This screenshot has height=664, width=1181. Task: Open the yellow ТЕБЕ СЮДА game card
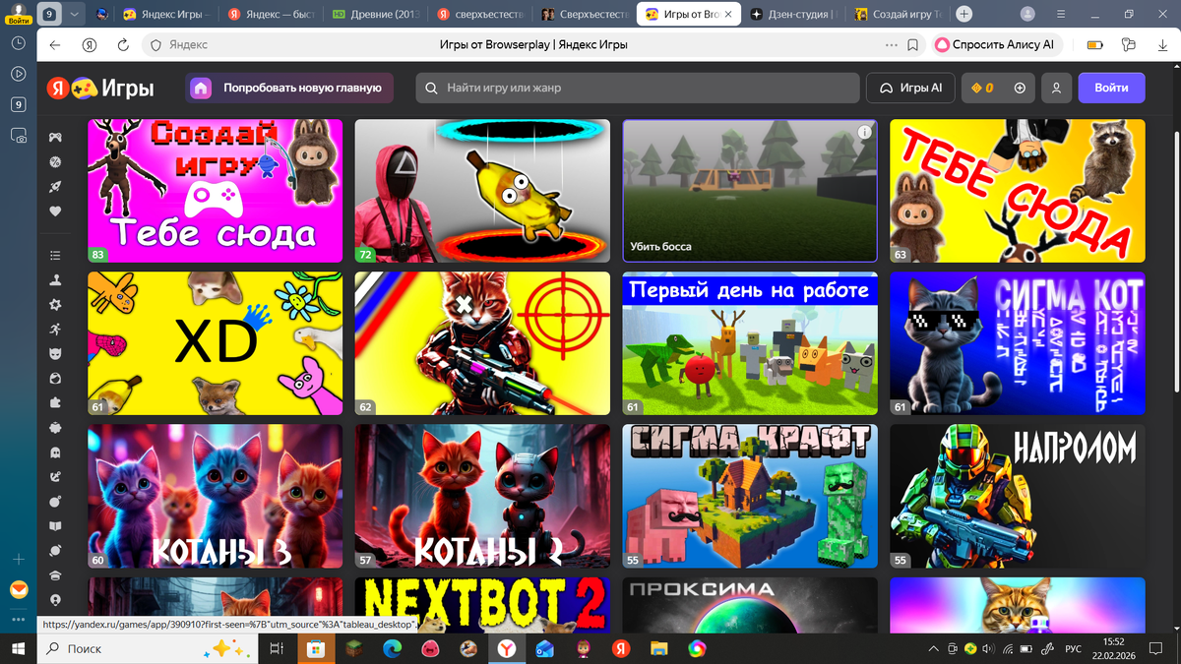(1018, 191)
